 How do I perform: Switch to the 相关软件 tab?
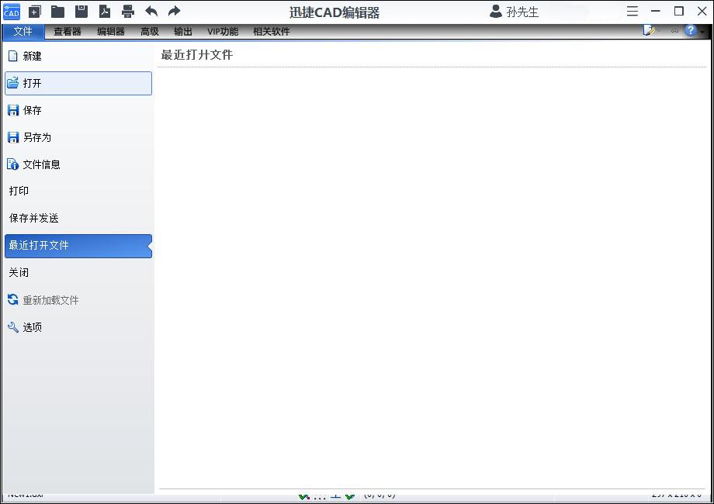coord(272,31)
